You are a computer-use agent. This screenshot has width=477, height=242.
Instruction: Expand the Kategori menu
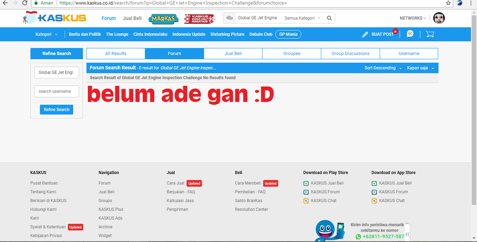coord(47,34)
